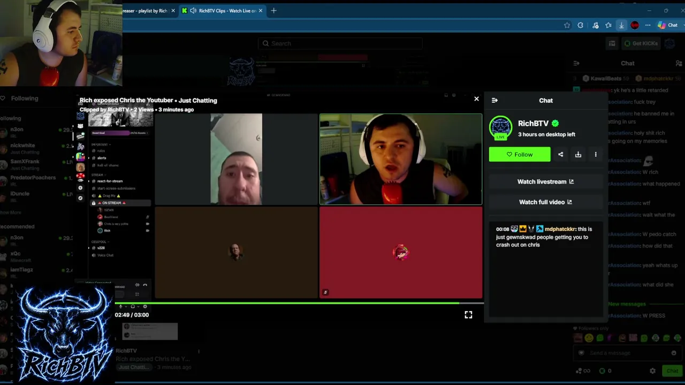Select the yellow smiley quick emote
The image size is (685, 385).
click(x=589, y=338)
